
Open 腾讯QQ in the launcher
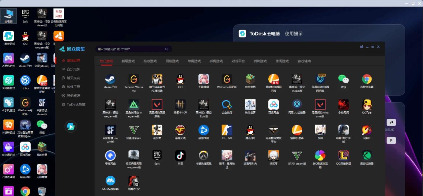pos(250,130)
